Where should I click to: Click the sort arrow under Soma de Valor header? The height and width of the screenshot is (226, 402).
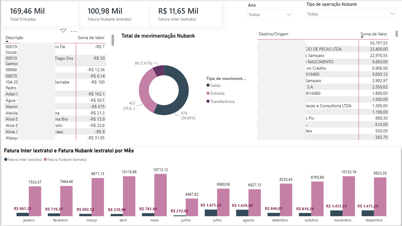362,37
